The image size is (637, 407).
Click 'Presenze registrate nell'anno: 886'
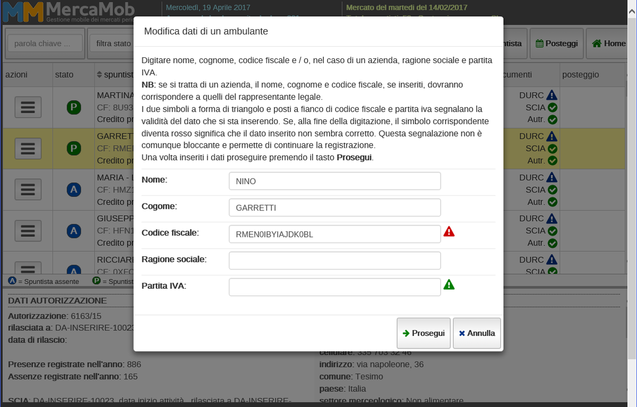pyautogui.click(x=75, y=365)
